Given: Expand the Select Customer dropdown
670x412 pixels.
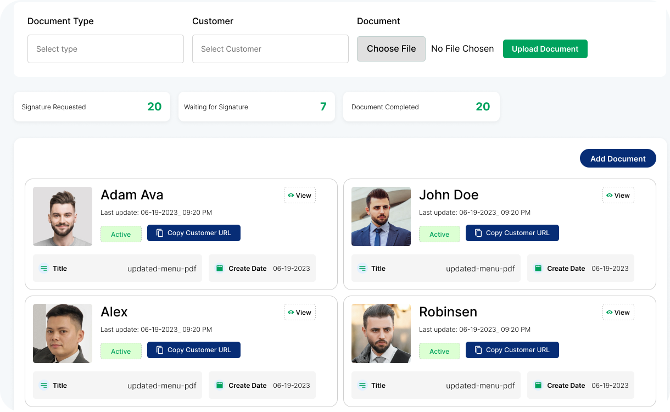Looking at the screenshot, I should (x=270, y=49).
